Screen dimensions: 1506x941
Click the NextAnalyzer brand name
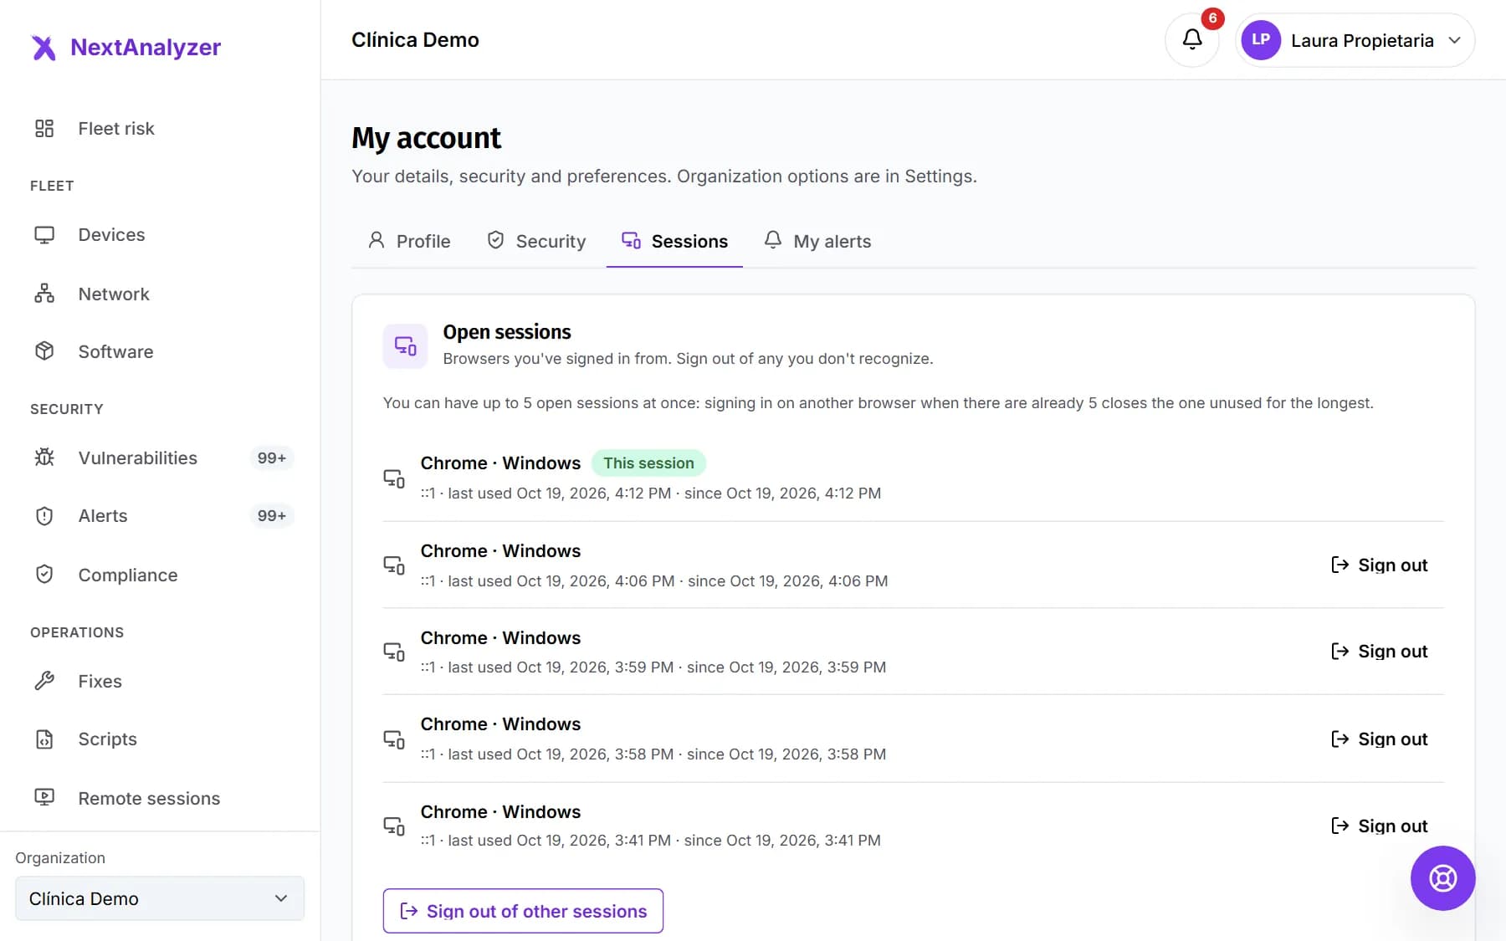pos(146,47)
